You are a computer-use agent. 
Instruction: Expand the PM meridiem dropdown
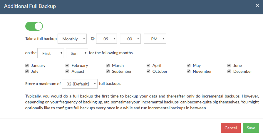[x=155, y=39]
